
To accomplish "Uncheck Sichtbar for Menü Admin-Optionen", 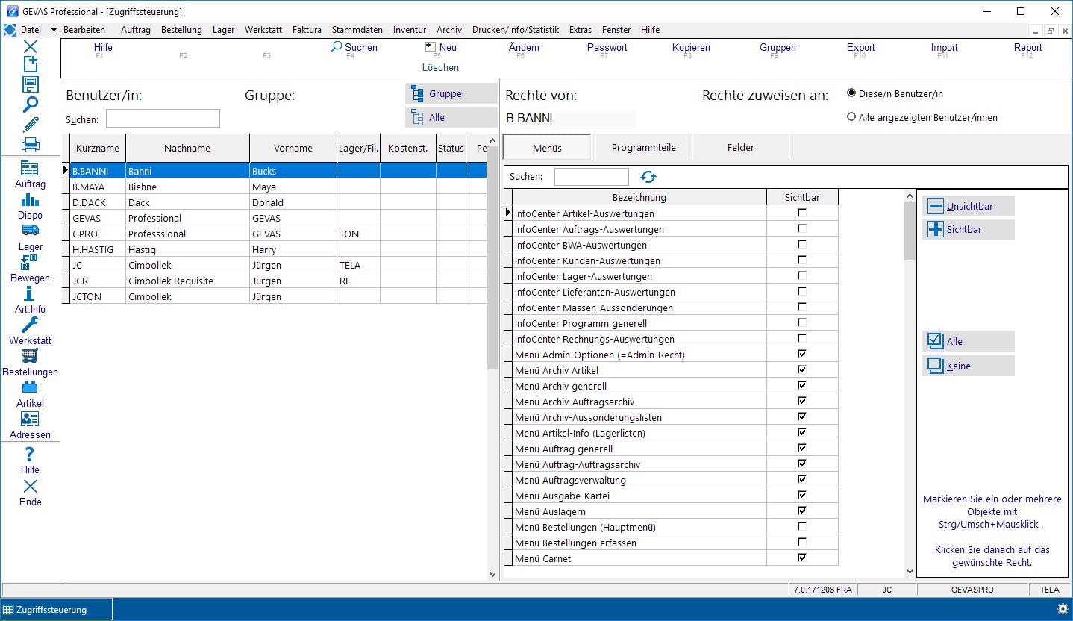I will click(x=802, y=355).
